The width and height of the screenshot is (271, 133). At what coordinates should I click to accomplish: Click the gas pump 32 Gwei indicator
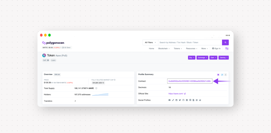[66, 47]
